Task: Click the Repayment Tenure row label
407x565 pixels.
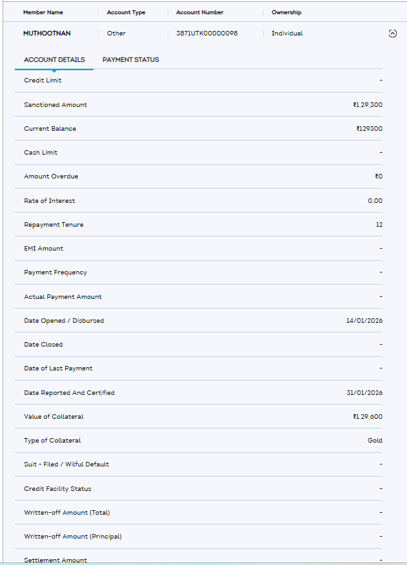Action: (54, 225)
